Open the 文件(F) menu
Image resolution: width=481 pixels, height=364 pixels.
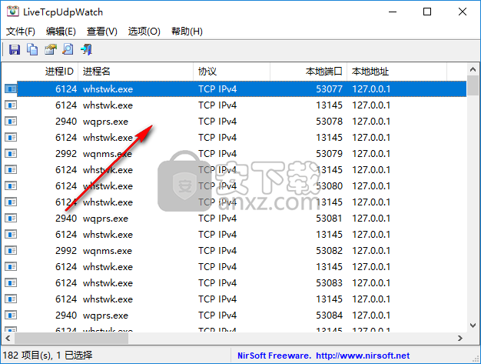pyautogui.click(x=21, y=32)
